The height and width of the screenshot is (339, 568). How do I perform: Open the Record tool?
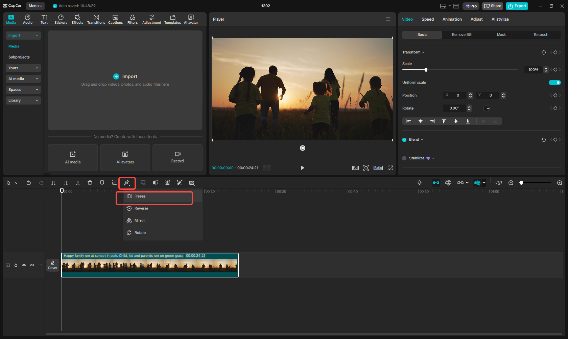[x=177, y=158]
